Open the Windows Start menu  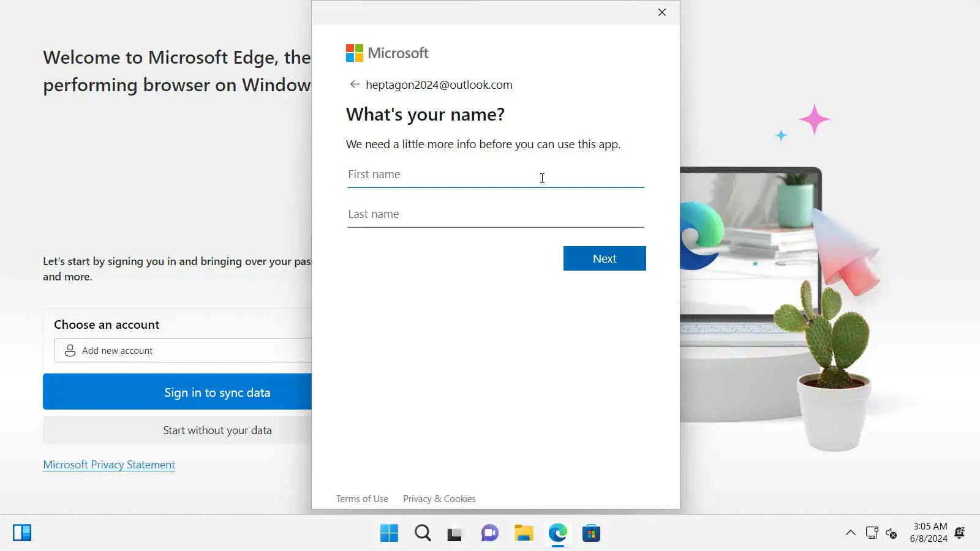pos(389,533)
